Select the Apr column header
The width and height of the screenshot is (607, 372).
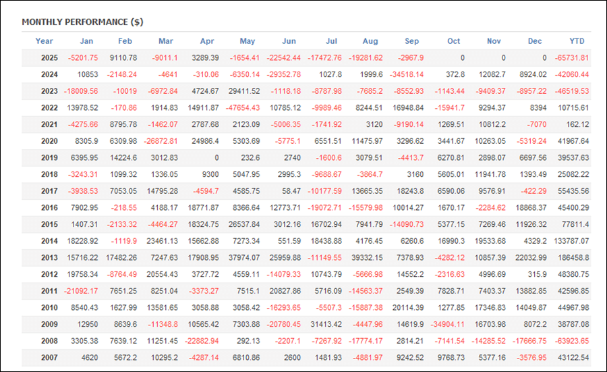coord(207,41)
